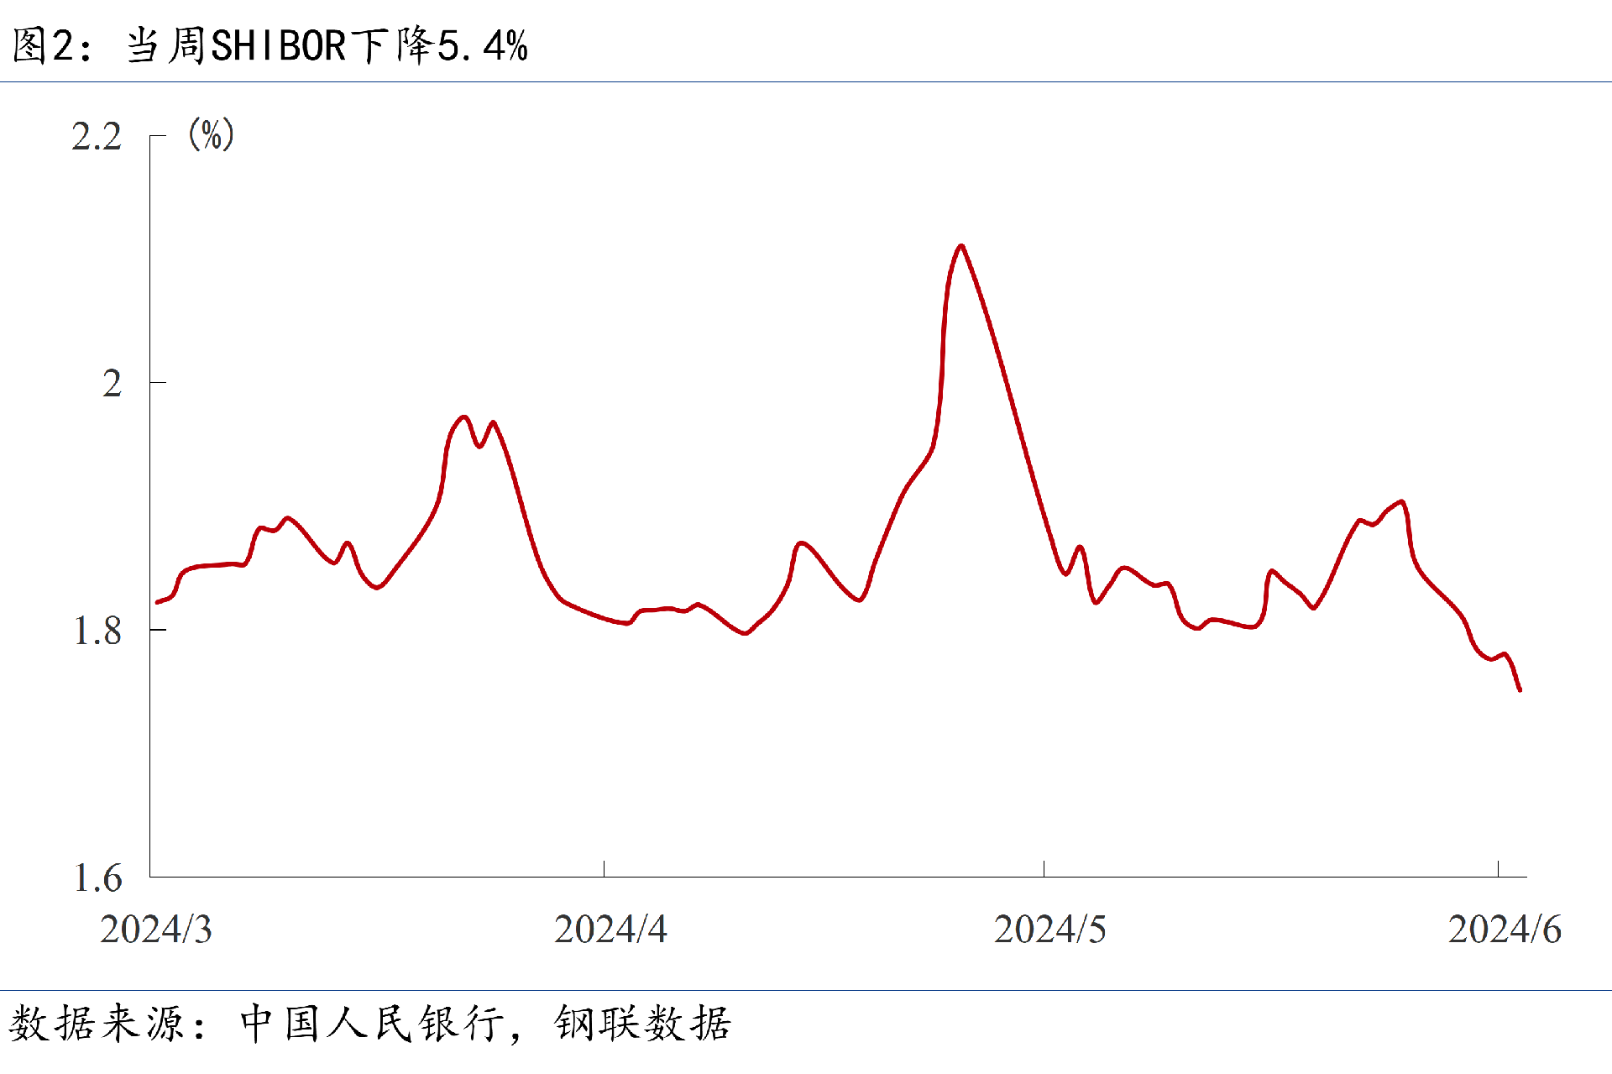Click the red line's final endpoint
The width and height of the screenshot is (1612, 1074).
tap(1520, 690)
